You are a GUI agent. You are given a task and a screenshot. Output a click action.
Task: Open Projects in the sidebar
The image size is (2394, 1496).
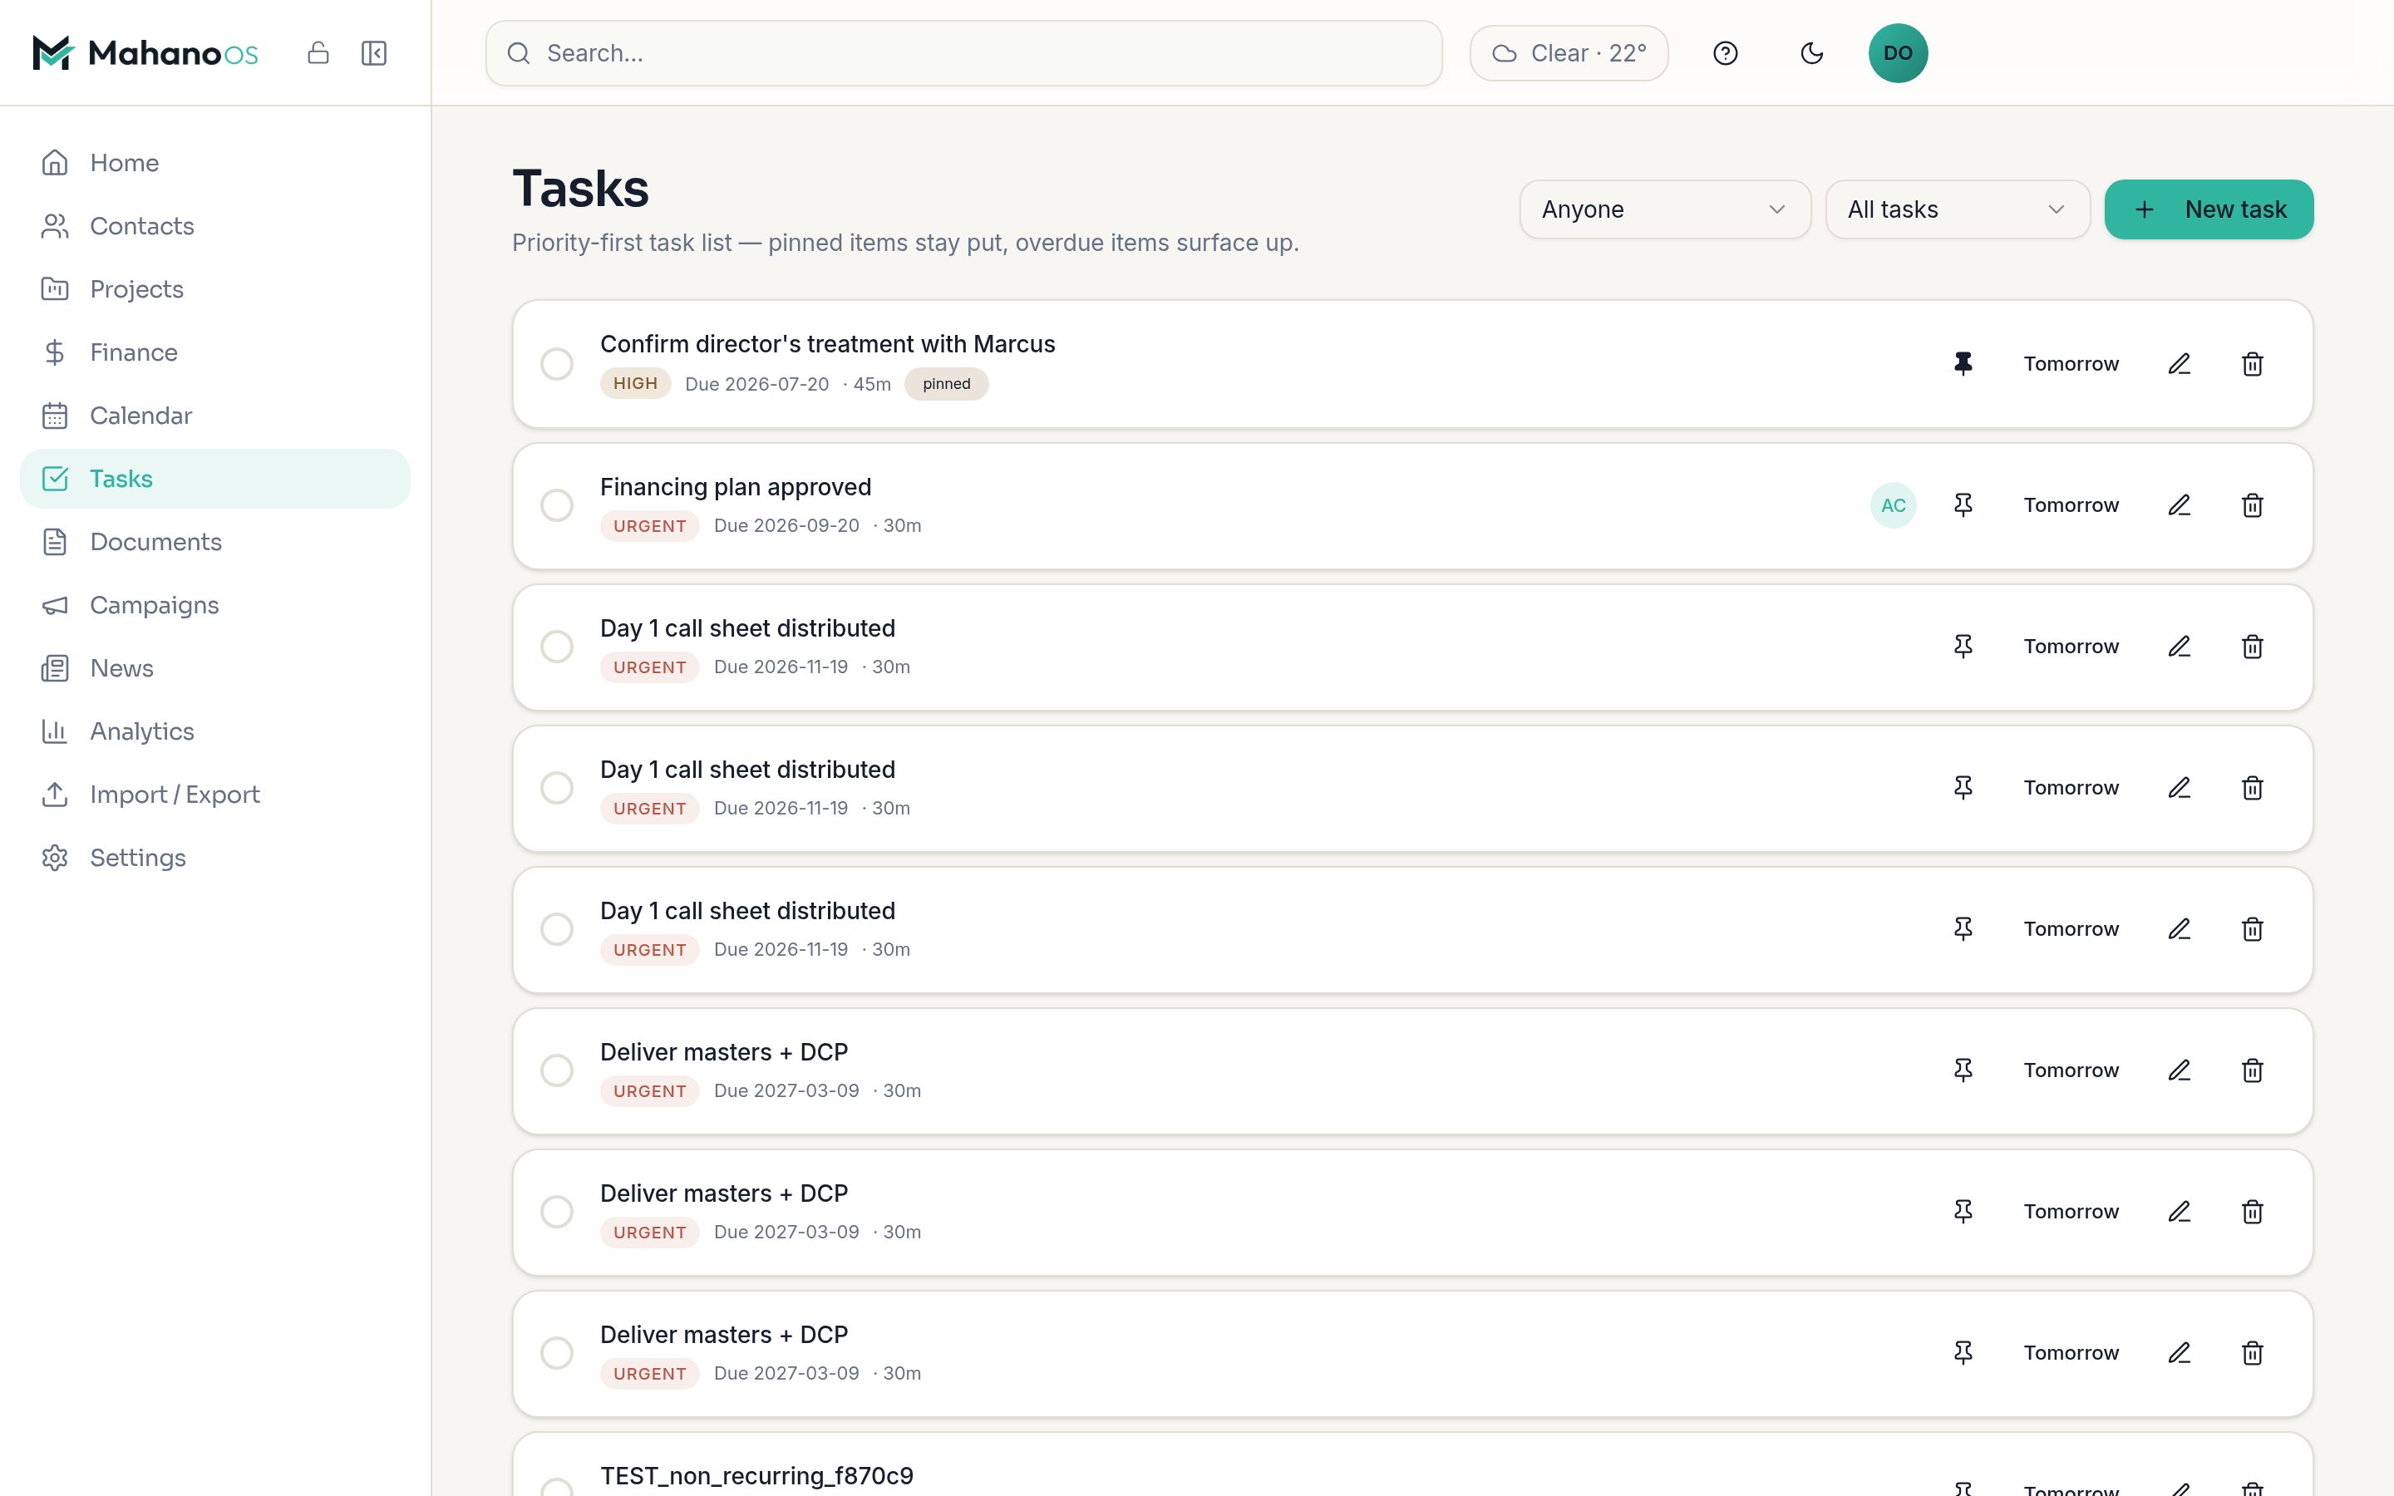[x=214, y=289]
